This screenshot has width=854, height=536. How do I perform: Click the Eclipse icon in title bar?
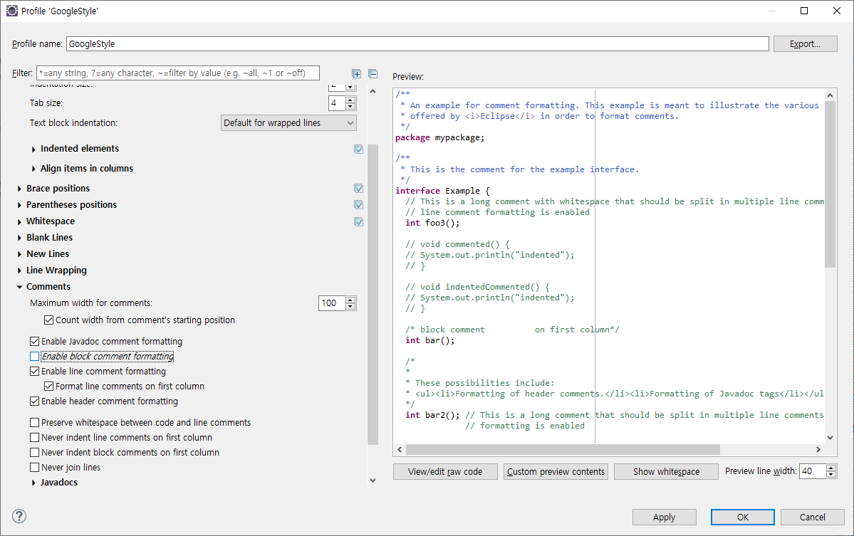click(11, 11)
